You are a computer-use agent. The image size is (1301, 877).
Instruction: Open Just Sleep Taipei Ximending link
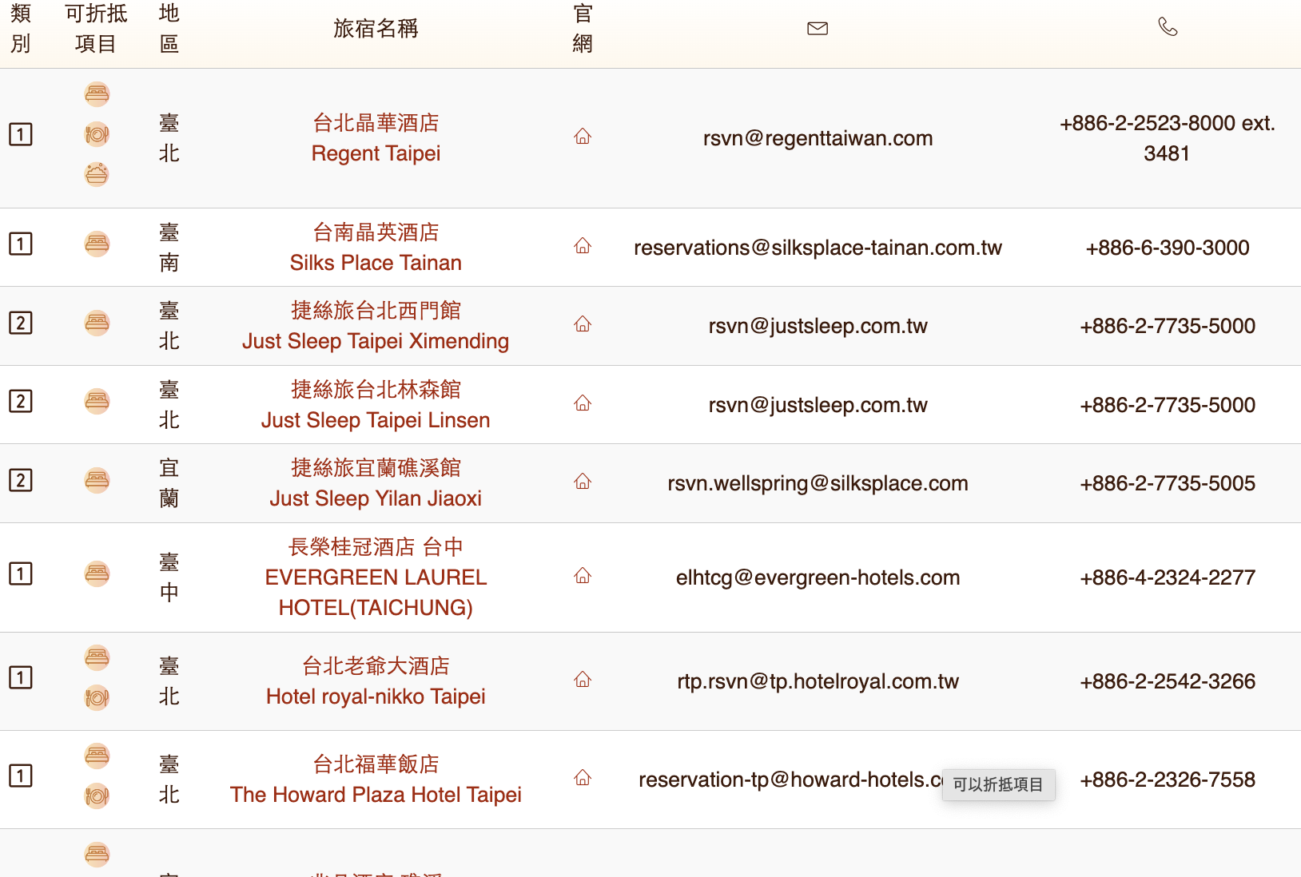[x=376, y=326]
